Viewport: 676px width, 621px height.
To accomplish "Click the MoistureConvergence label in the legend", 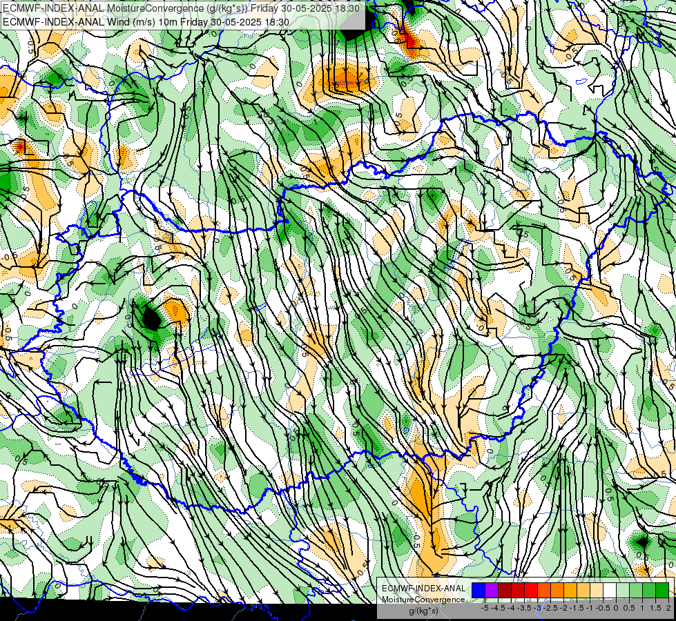I will tap(423, 600).
